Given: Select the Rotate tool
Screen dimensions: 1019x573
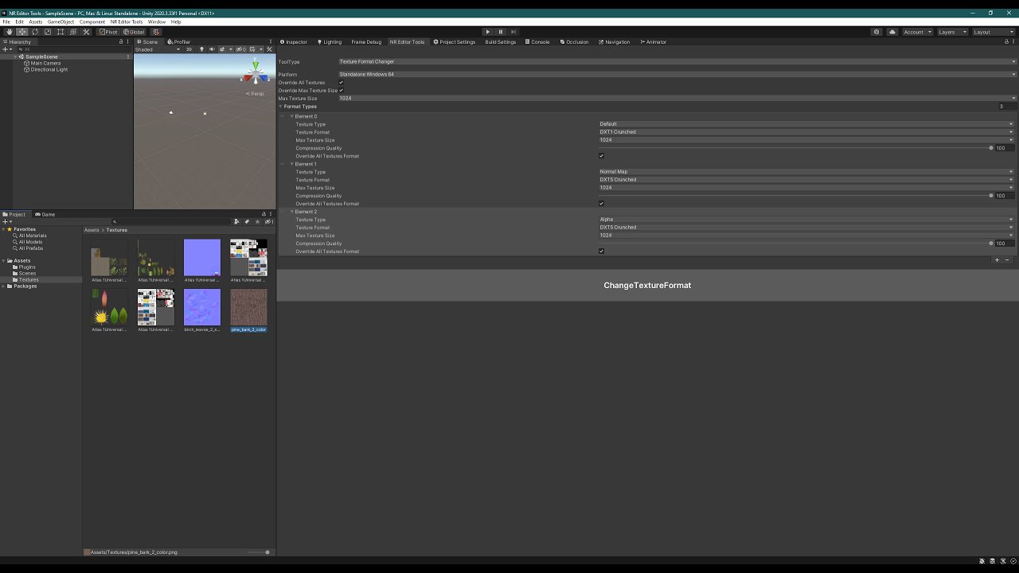Looking at the screenshot, I should [35, 32].
